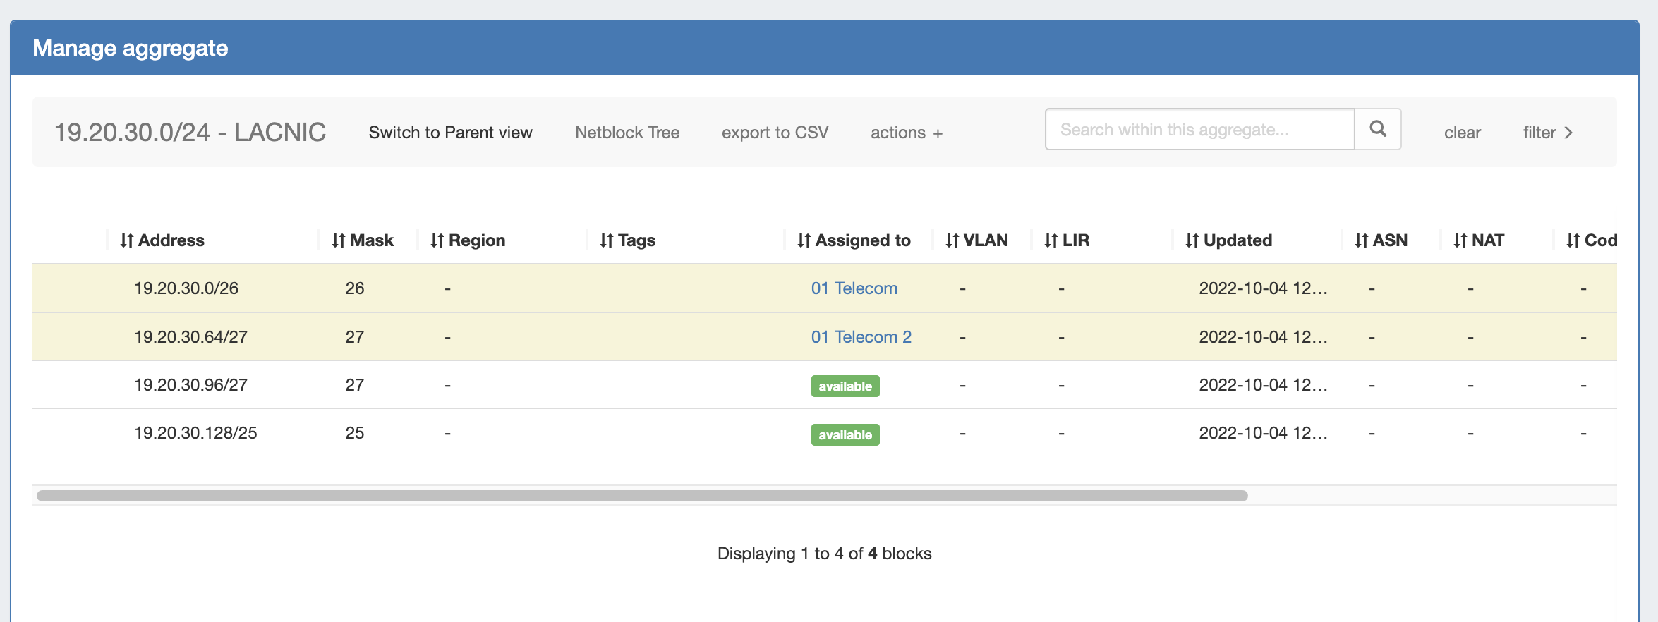Focus the Search within this aggregate field
This screenshot has width=1658, height=622.
coord(1199,130)
